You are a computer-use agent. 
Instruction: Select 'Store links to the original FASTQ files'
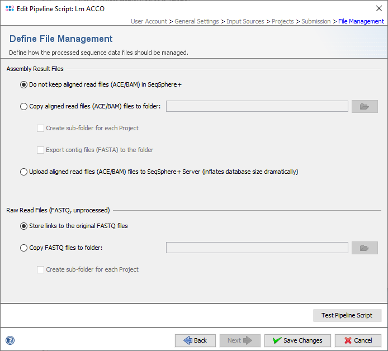(23, 226)
